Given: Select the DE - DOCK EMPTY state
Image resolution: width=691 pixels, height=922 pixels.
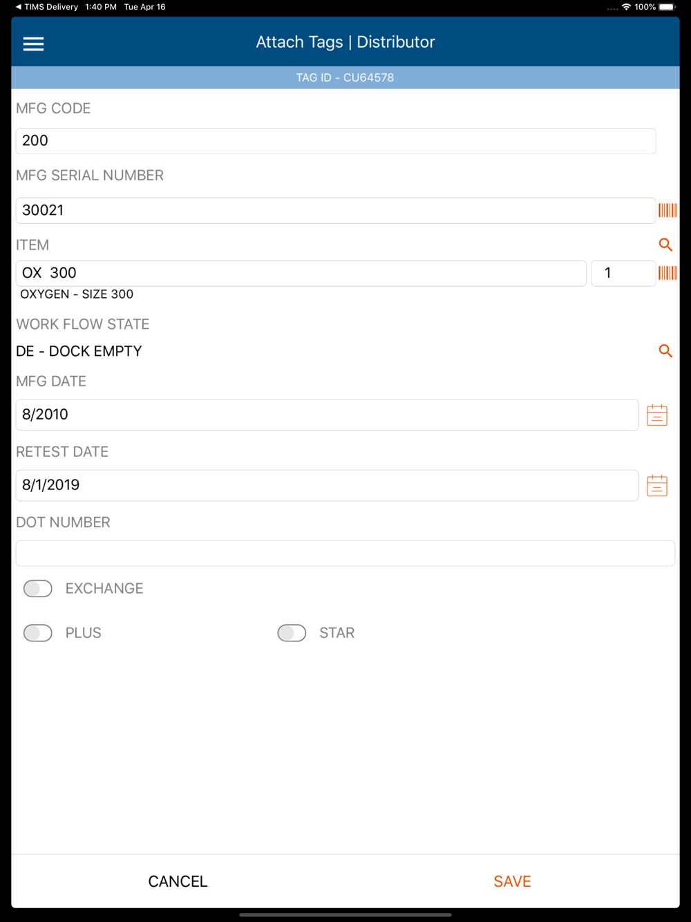Looking at the screenshot, I should click(x=79, y=351).
